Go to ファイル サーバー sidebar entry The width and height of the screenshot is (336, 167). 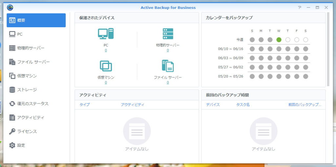coord(36,62)
